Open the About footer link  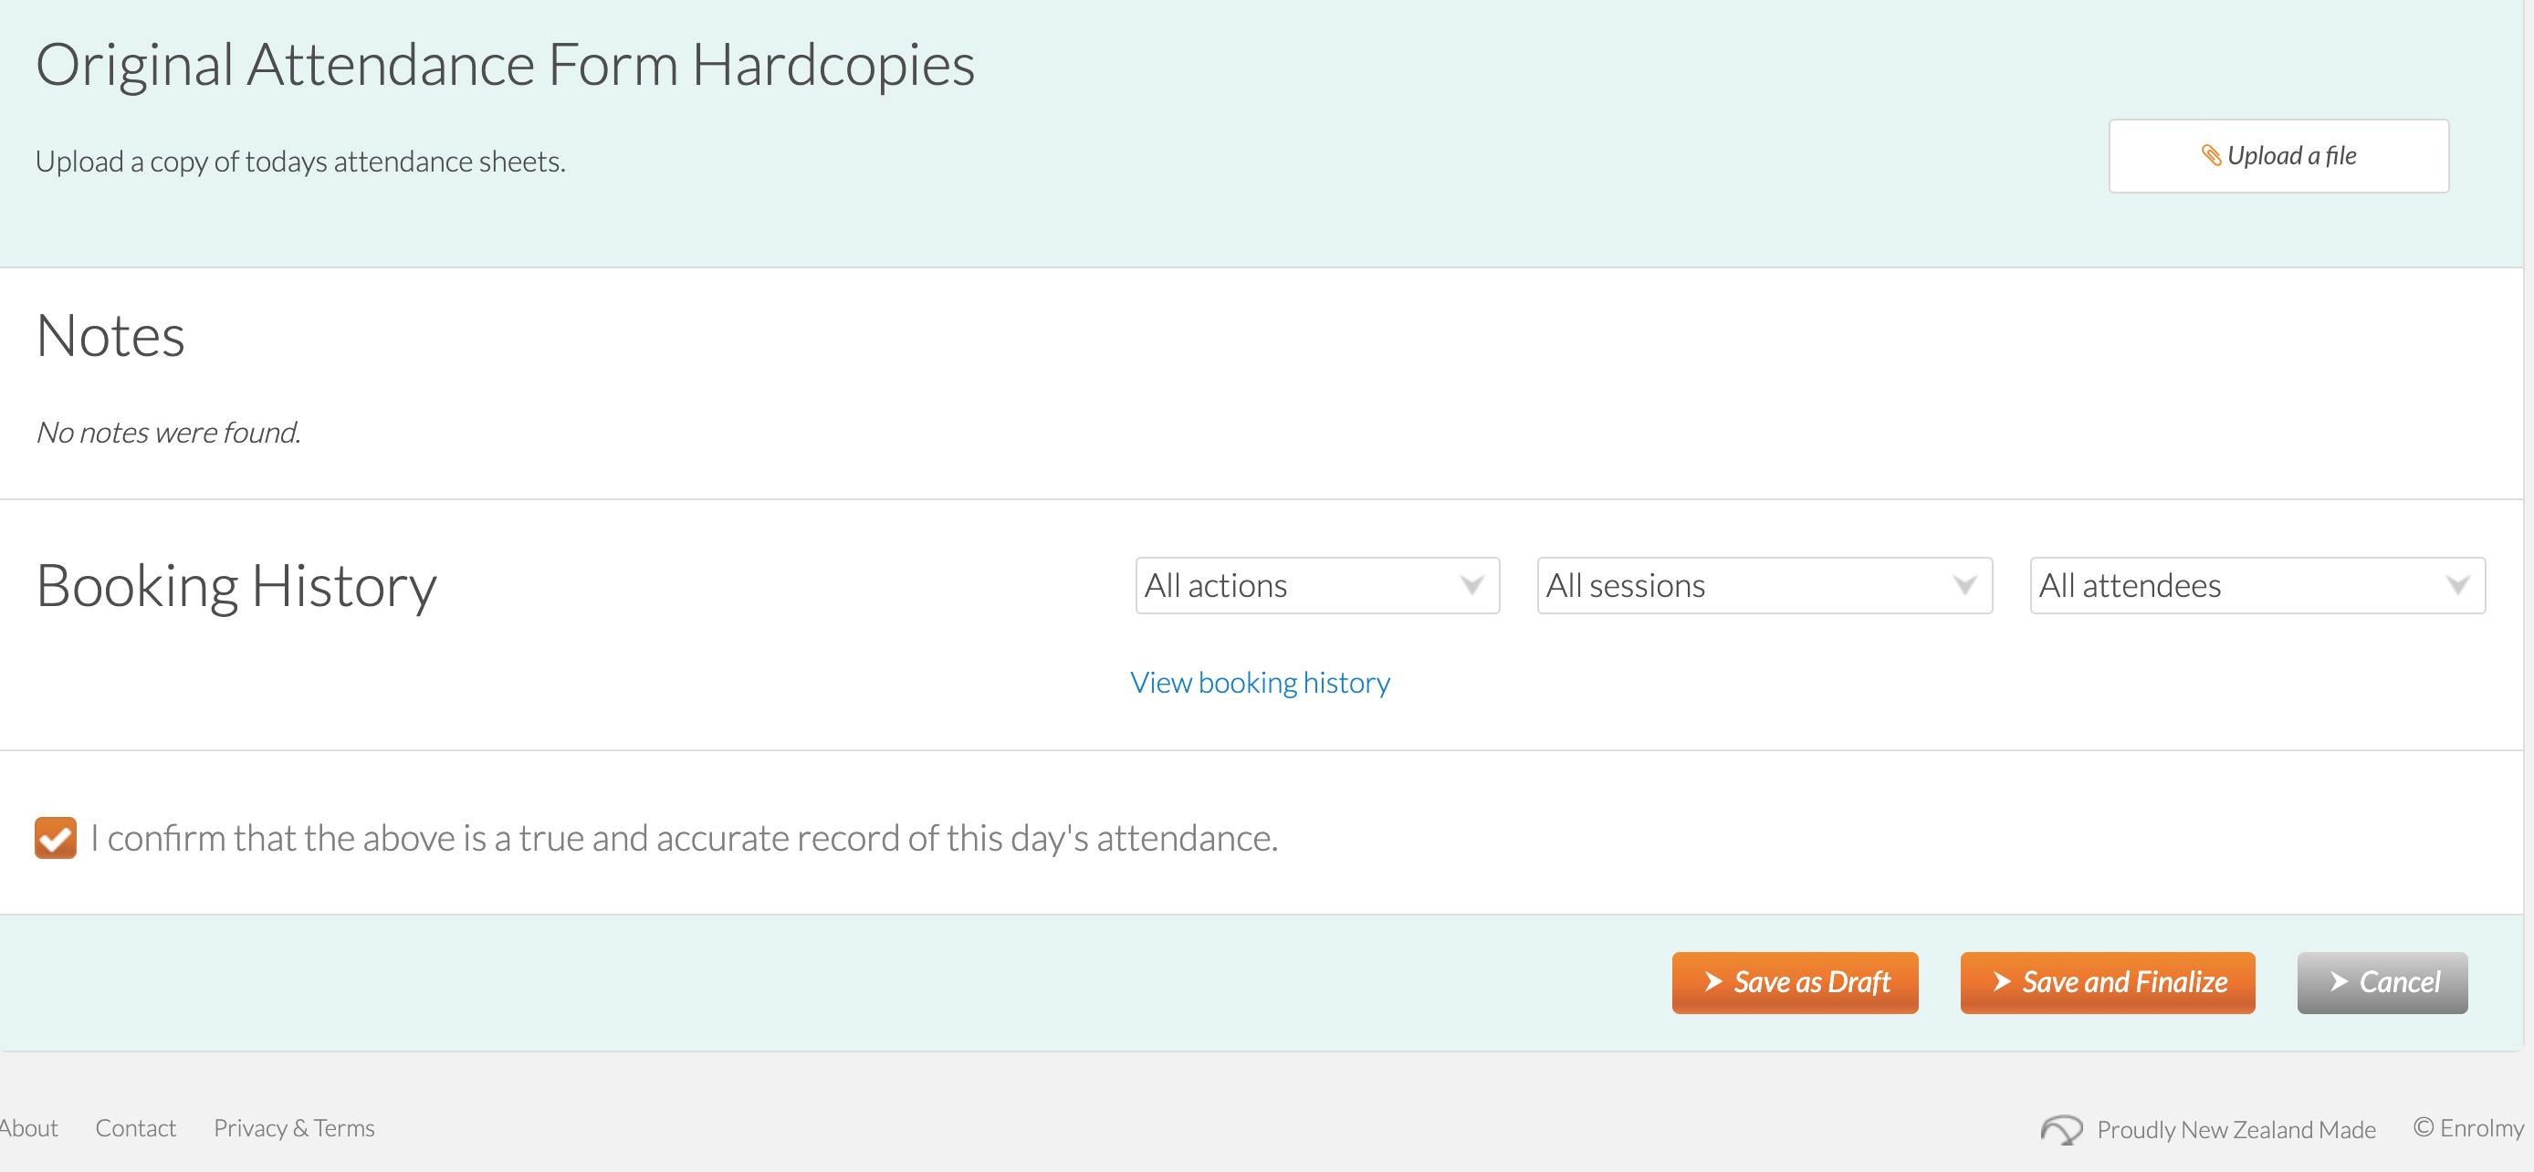pyautogui.click(x=28, y=1127)
